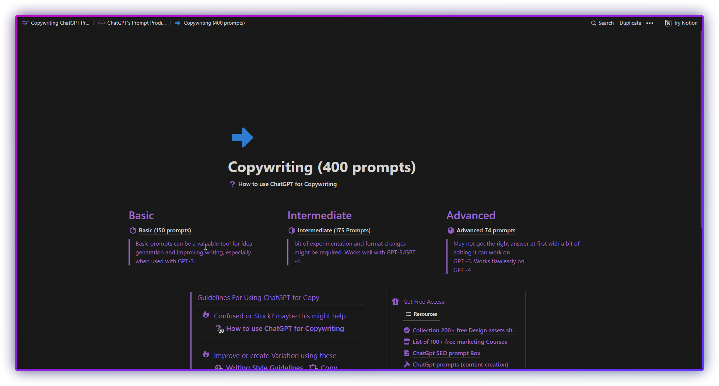Click the list icon on the Resources tab
The height and width of the screenshot is (386, 719).
tap(408, 314)
